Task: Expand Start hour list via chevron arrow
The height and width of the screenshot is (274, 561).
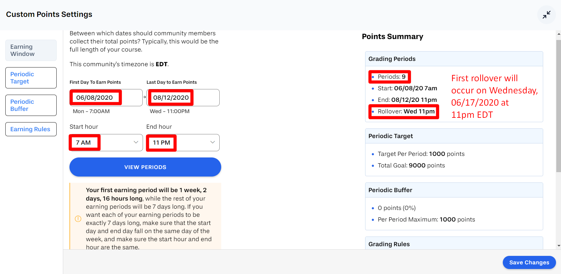Action: [136, 142]
